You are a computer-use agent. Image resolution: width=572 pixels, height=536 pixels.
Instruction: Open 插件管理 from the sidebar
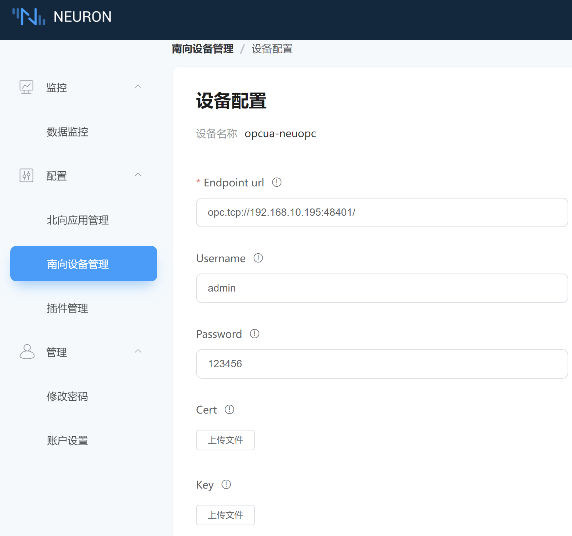[x=68, y=308]
